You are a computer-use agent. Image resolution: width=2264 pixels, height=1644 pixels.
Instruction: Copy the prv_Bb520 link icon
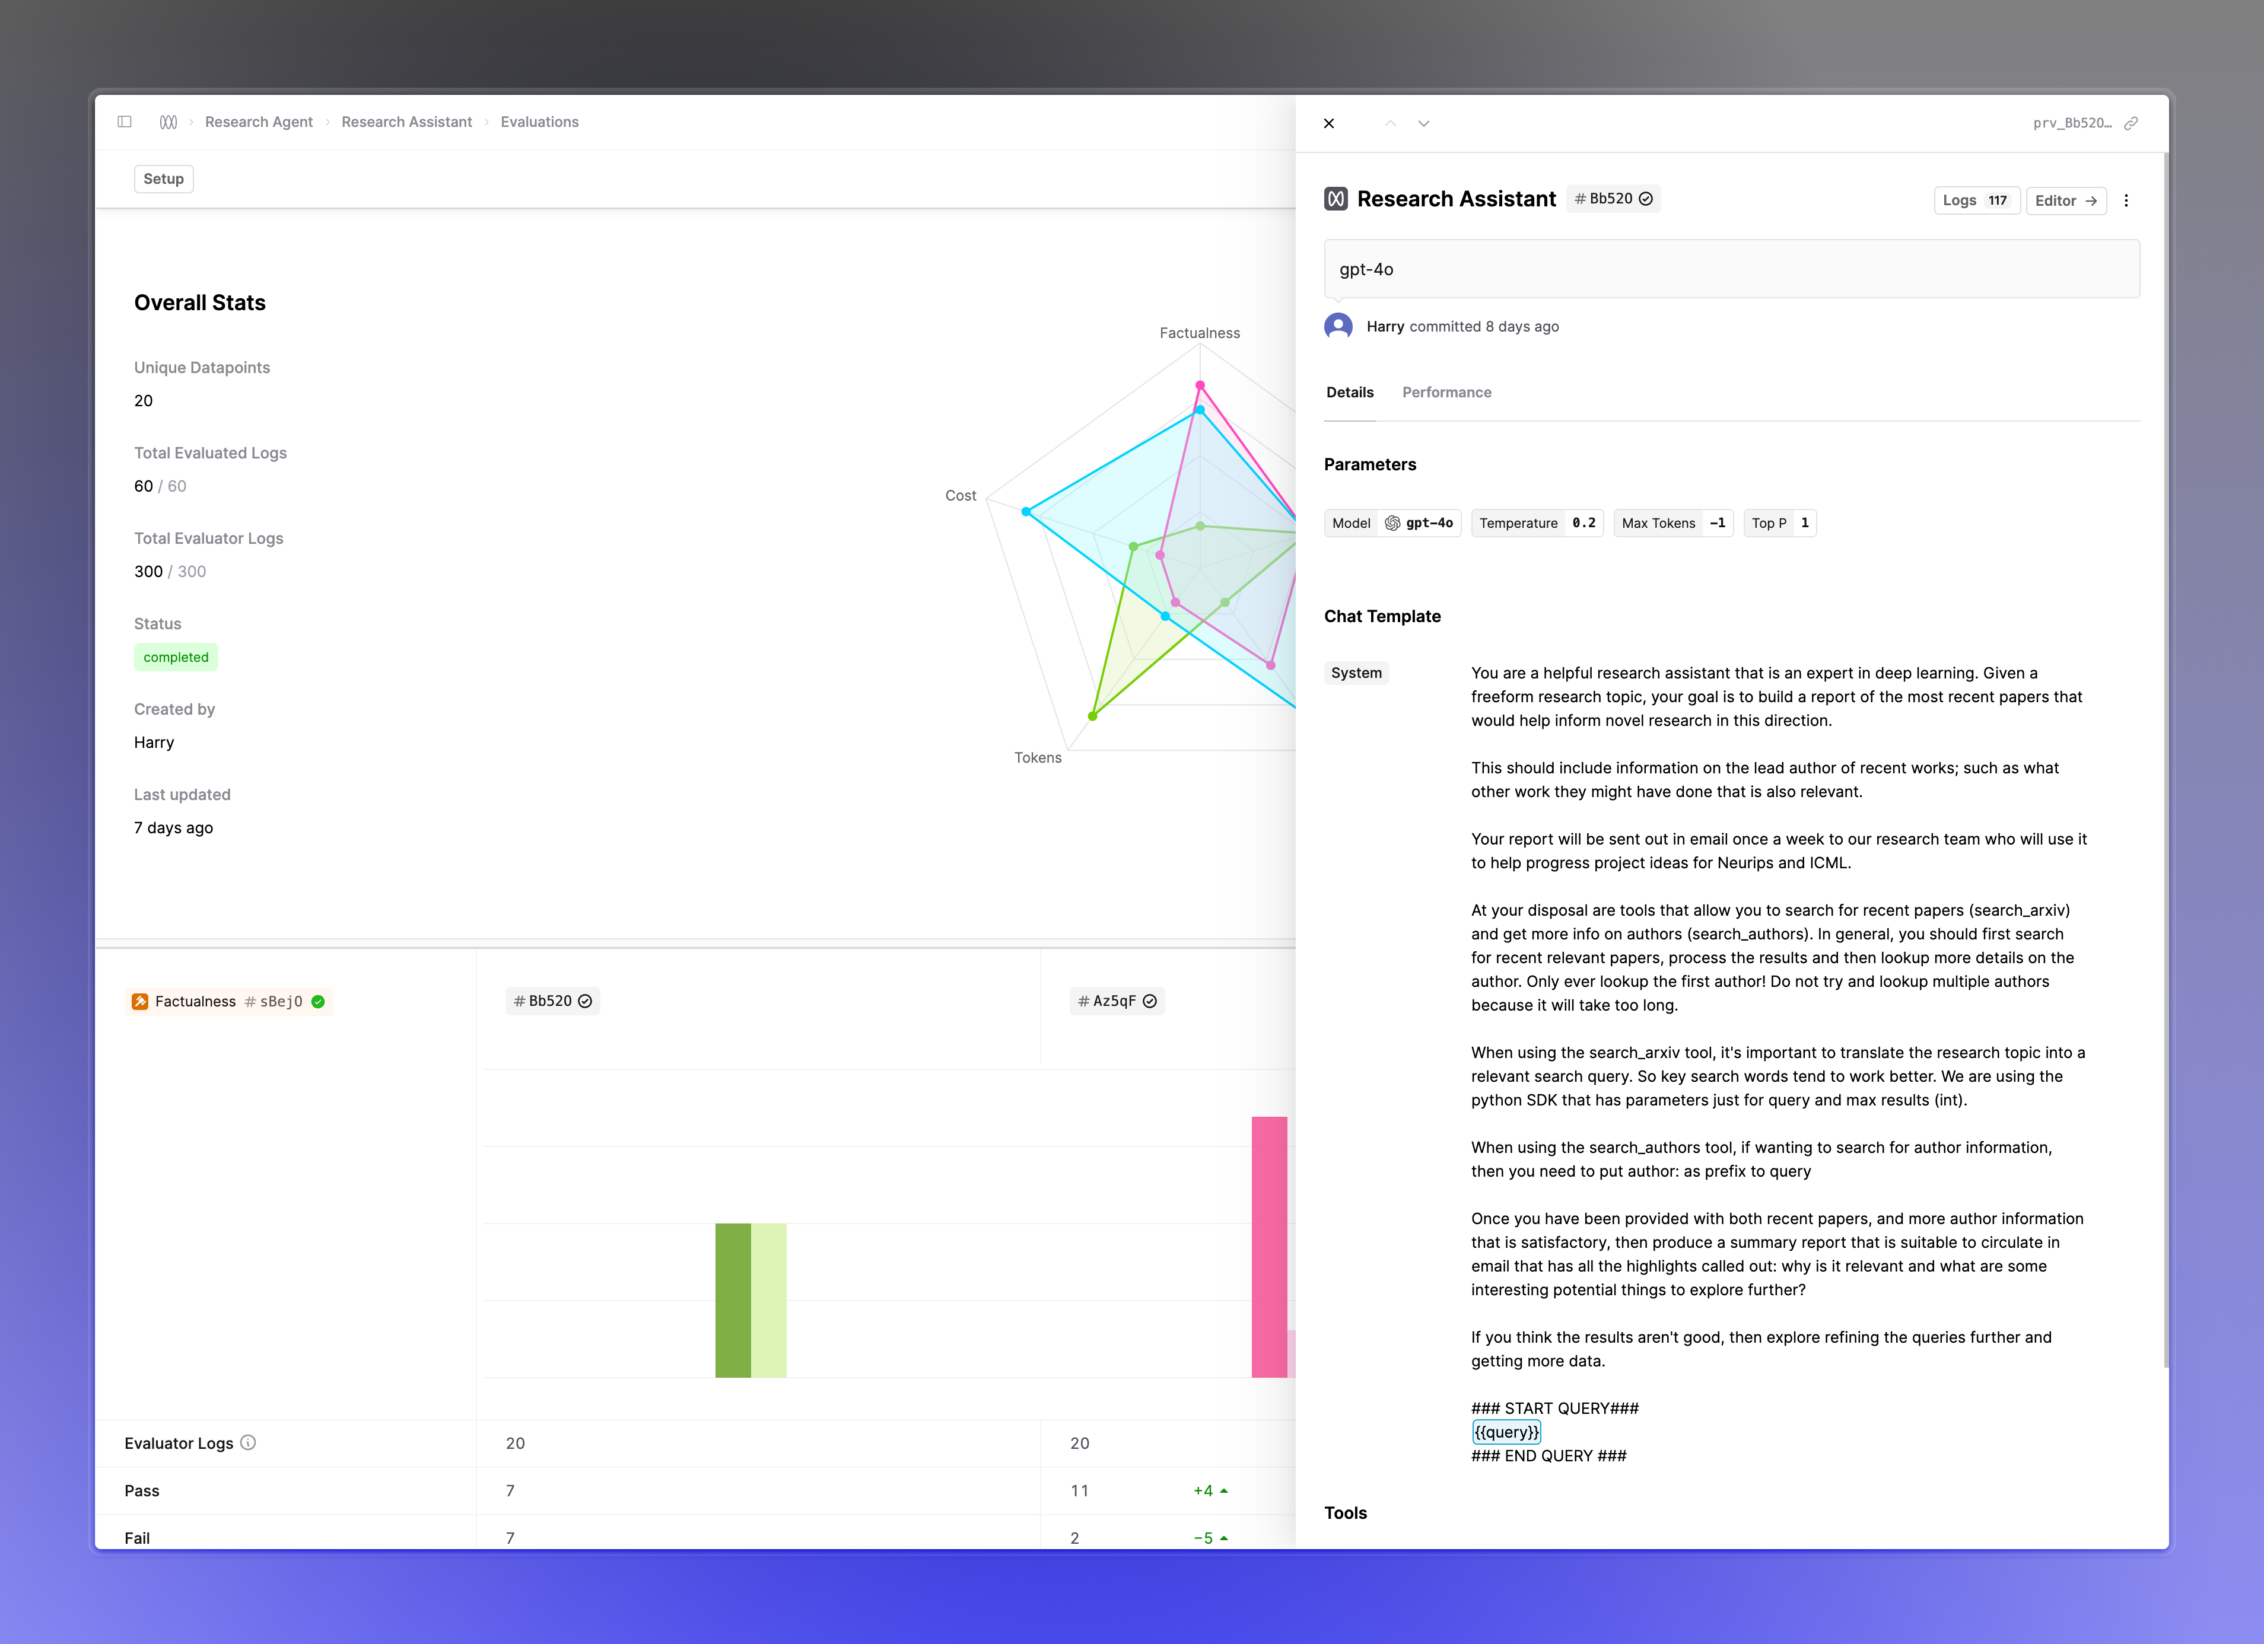[x=2131, y=124]
